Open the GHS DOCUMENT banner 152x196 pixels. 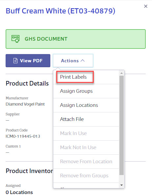click(76, 39)
